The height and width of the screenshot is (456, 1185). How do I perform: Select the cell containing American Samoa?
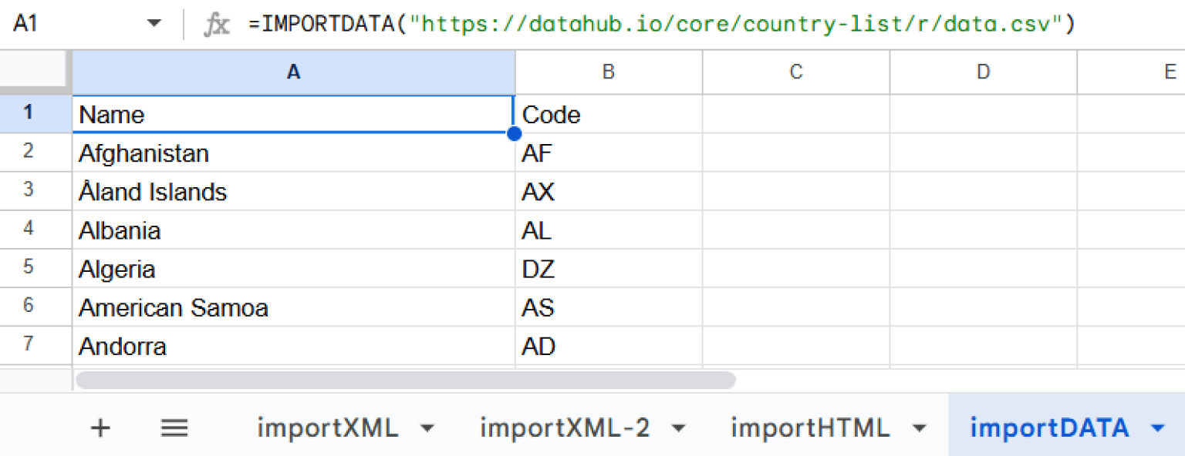coord(293,307)
